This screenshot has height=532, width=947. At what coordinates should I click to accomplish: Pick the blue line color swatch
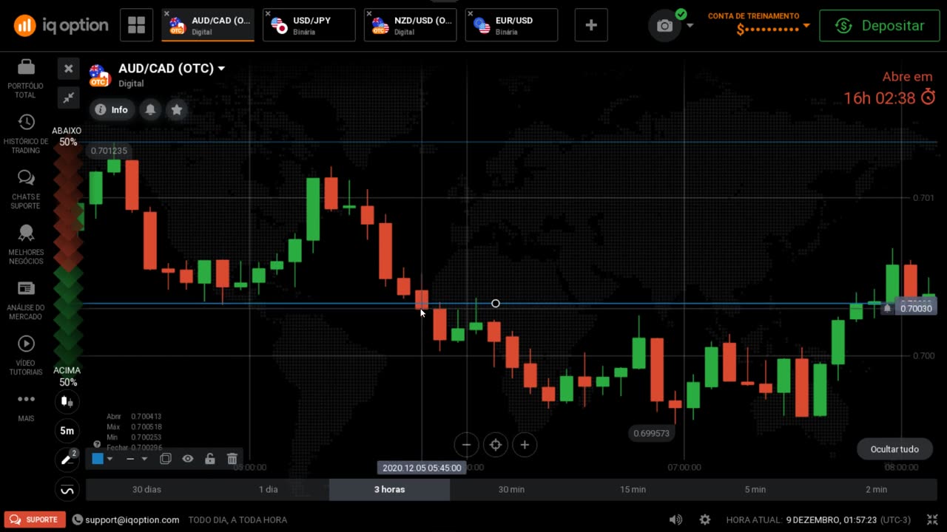98,459
